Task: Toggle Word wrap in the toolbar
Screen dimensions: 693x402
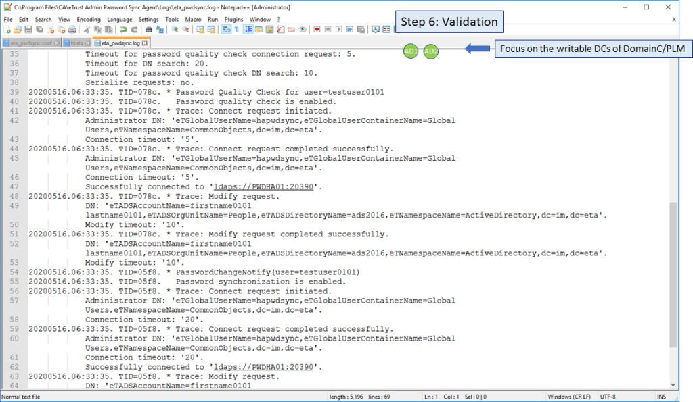Action: tap(227, 30)
